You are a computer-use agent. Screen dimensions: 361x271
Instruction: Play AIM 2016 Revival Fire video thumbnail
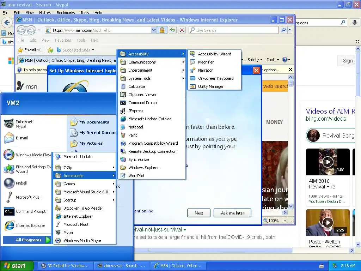(328, 162)
